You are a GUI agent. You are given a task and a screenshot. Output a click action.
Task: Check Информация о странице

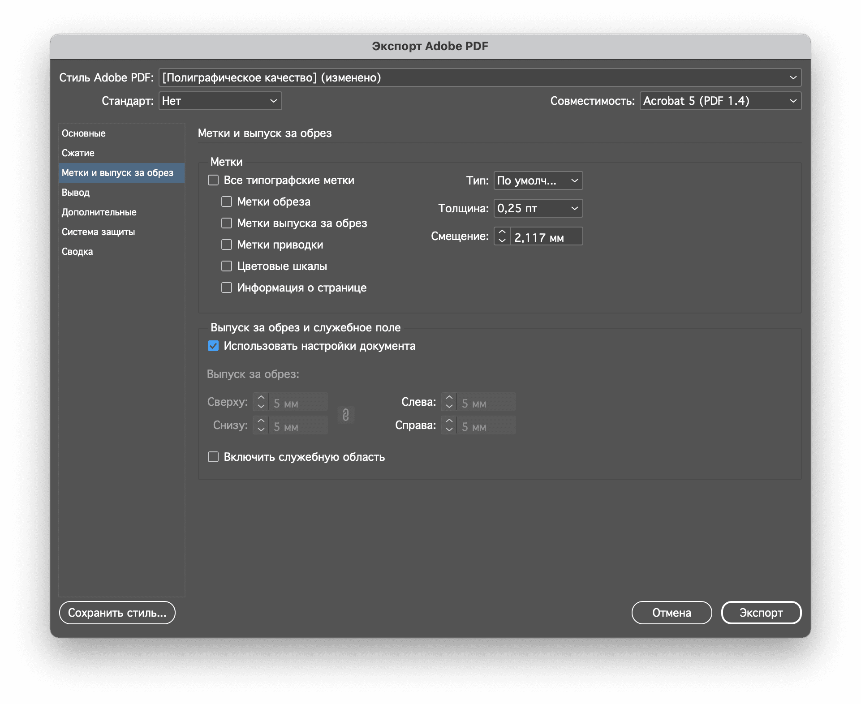[227, 288]
